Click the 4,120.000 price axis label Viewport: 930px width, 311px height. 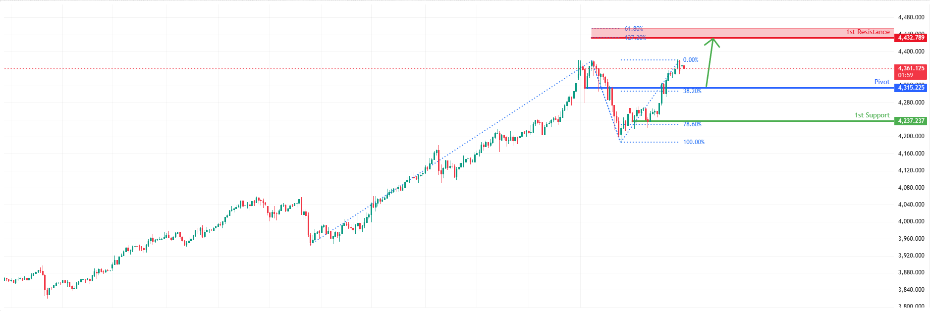911,170
